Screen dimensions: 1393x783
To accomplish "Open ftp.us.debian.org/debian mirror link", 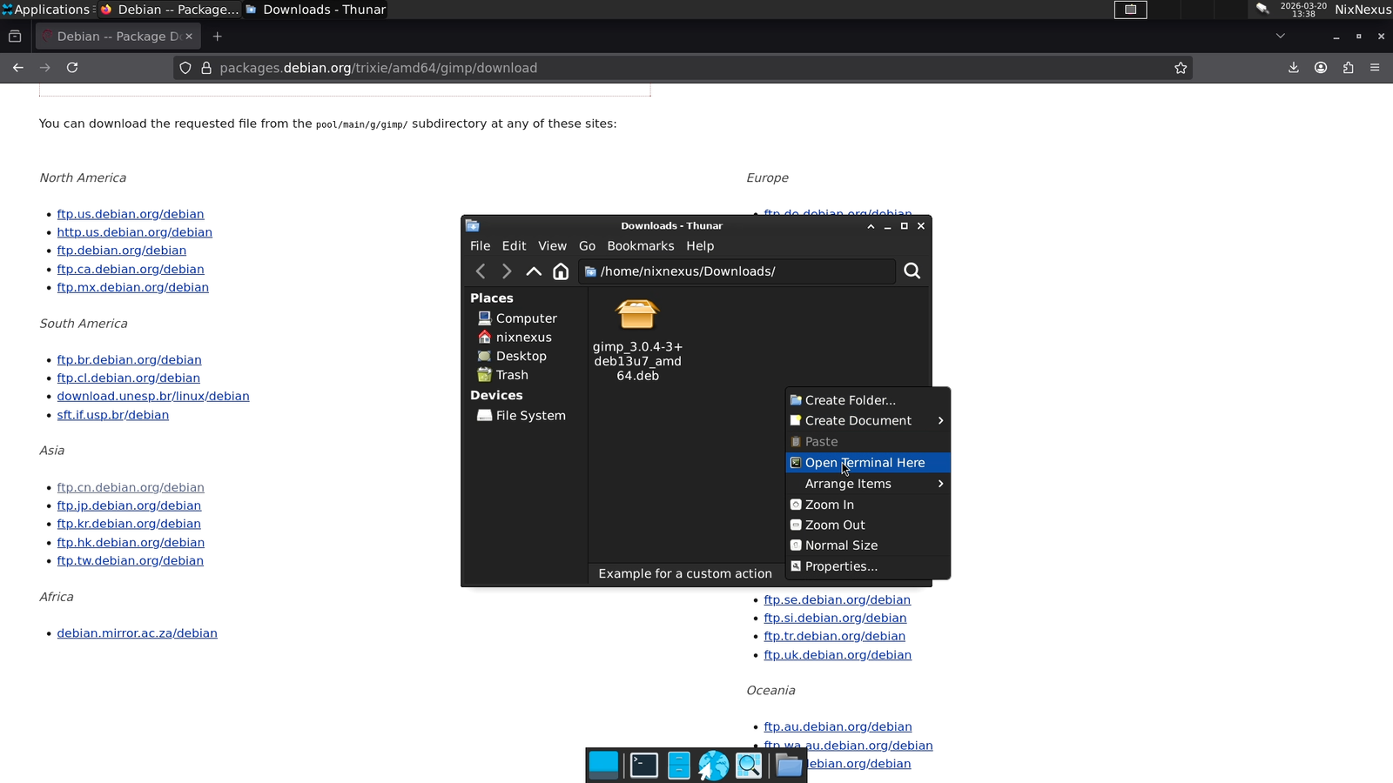I will 131,214.
